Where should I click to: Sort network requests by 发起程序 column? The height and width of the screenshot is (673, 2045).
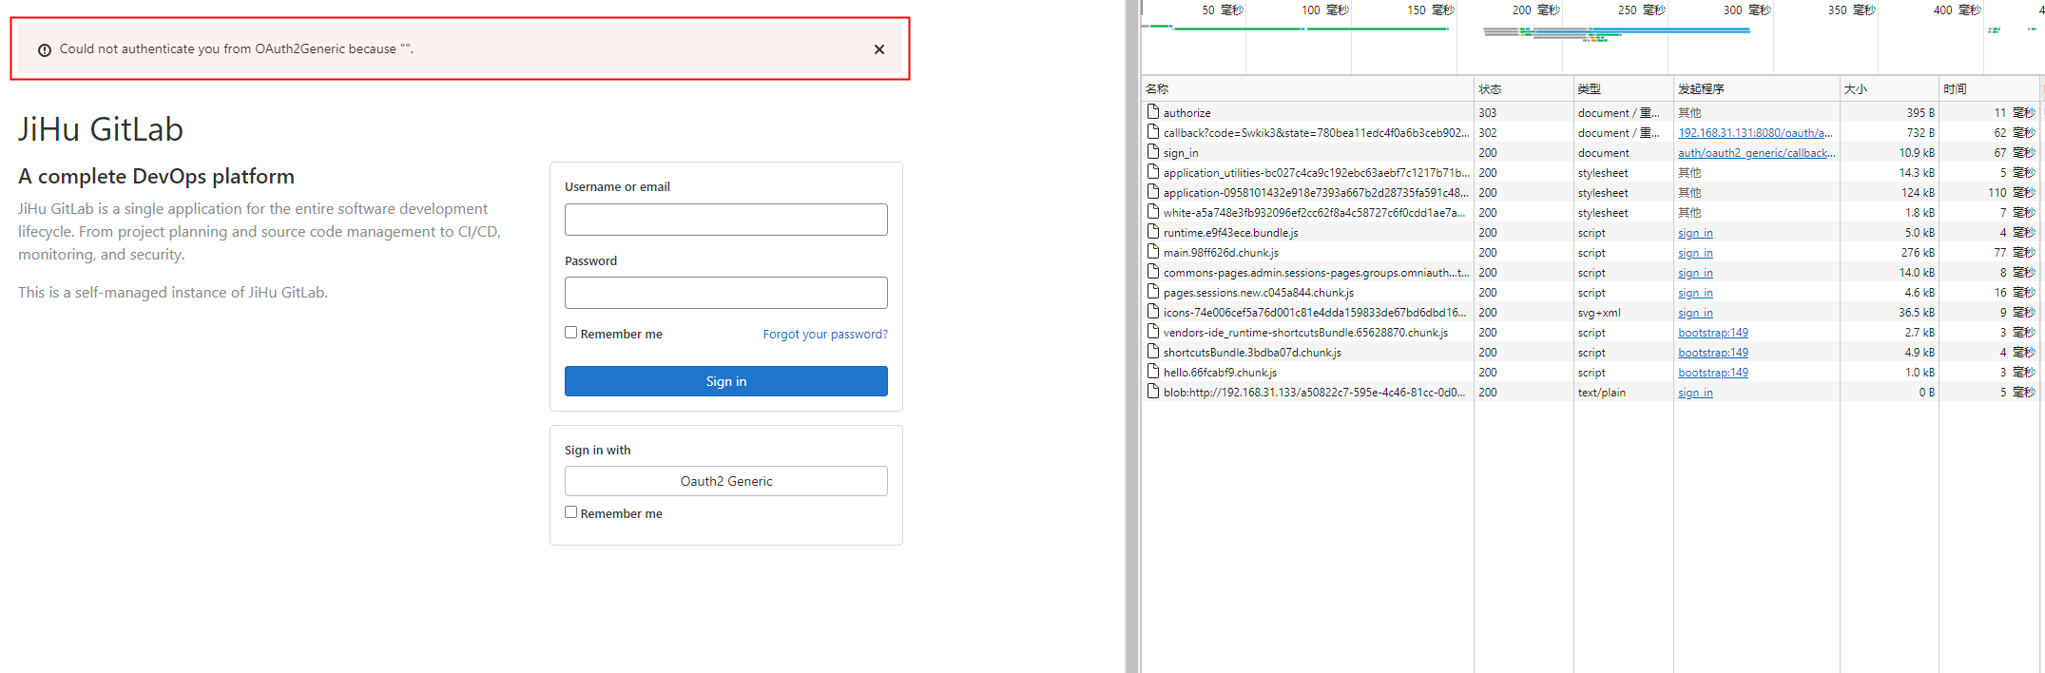(1757, 88)
